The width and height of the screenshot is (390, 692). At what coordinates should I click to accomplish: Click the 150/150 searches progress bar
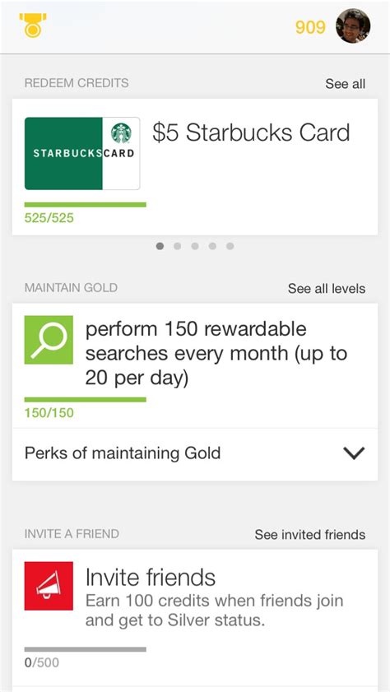[x=85, y=400]
